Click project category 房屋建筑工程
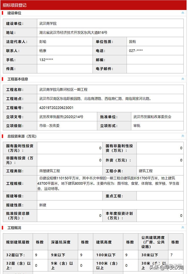The image size is (188, 274). click(50, 171)
